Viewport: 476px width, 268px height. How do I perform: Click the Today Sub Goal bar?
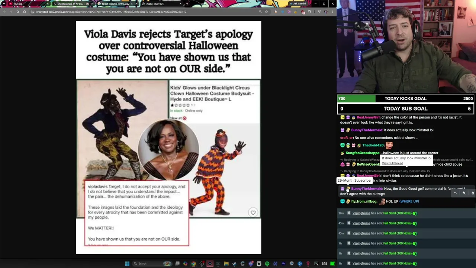coord(406,109)
